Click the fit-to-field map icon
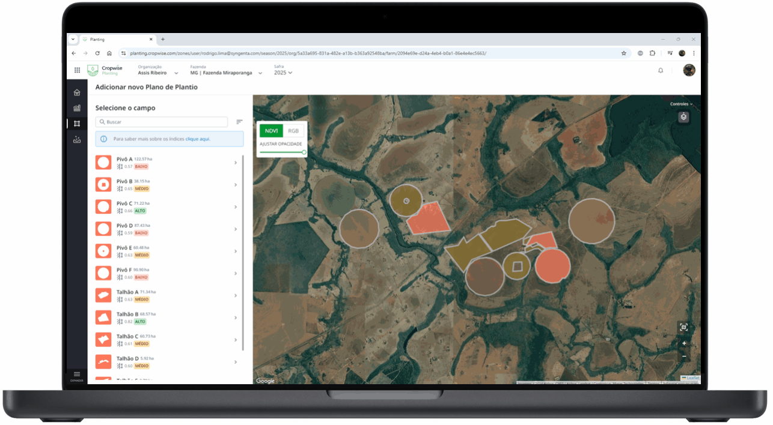Viewport: 773px width, 425px height. tap(683, 327)
